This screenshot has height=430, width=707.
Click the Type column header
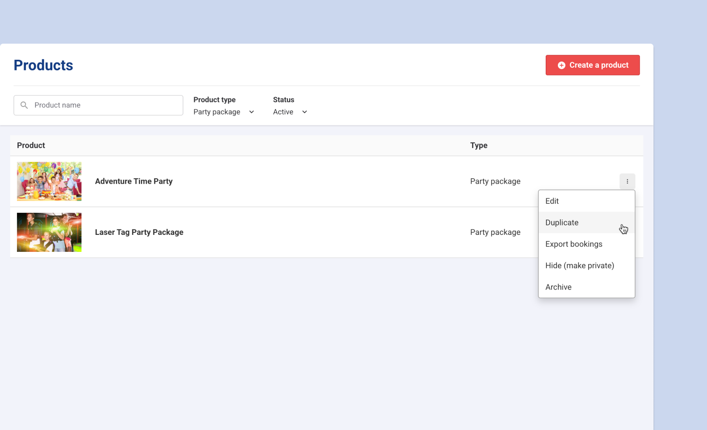pos(478,146)
